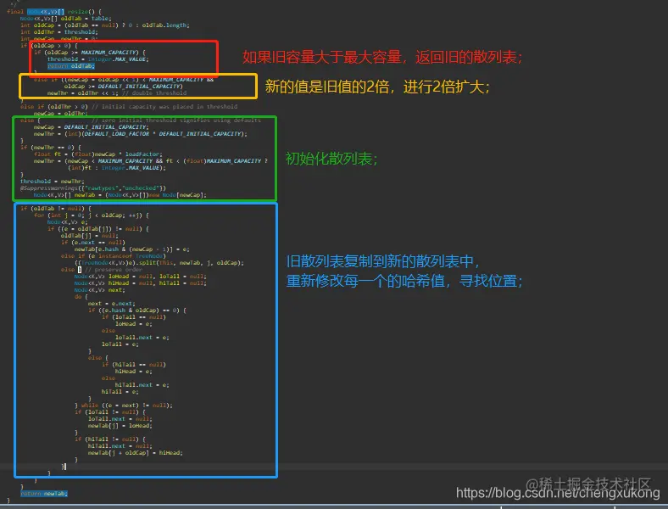The image size is (668, 509).
Task: Click the line "newThr = oldThr << 1;"
Action: (x=82, y=93)
